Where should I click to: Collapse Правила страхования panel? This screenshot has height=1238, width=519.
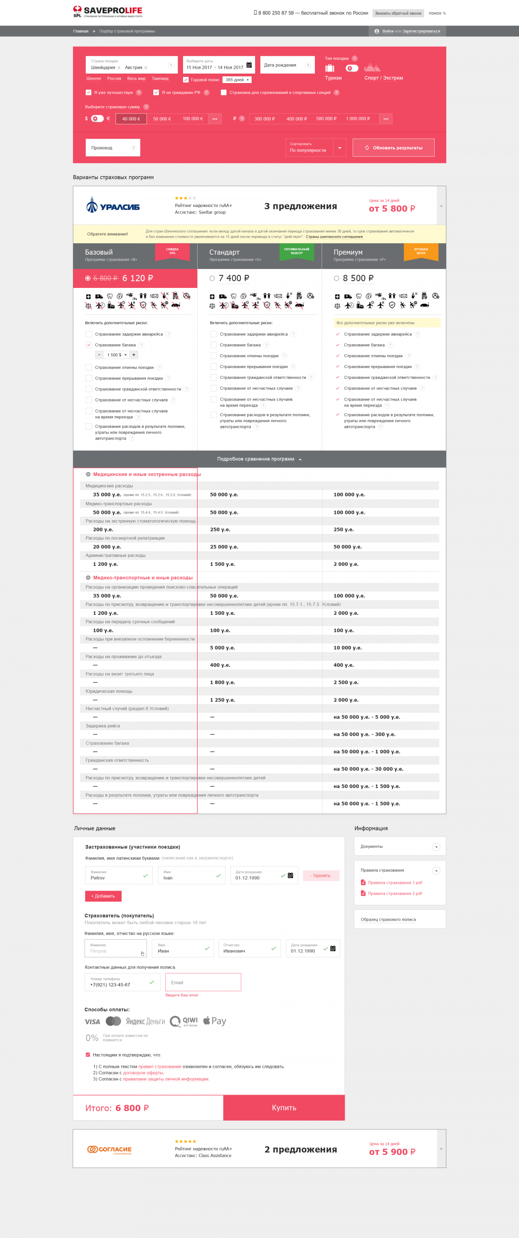point(436,870)
